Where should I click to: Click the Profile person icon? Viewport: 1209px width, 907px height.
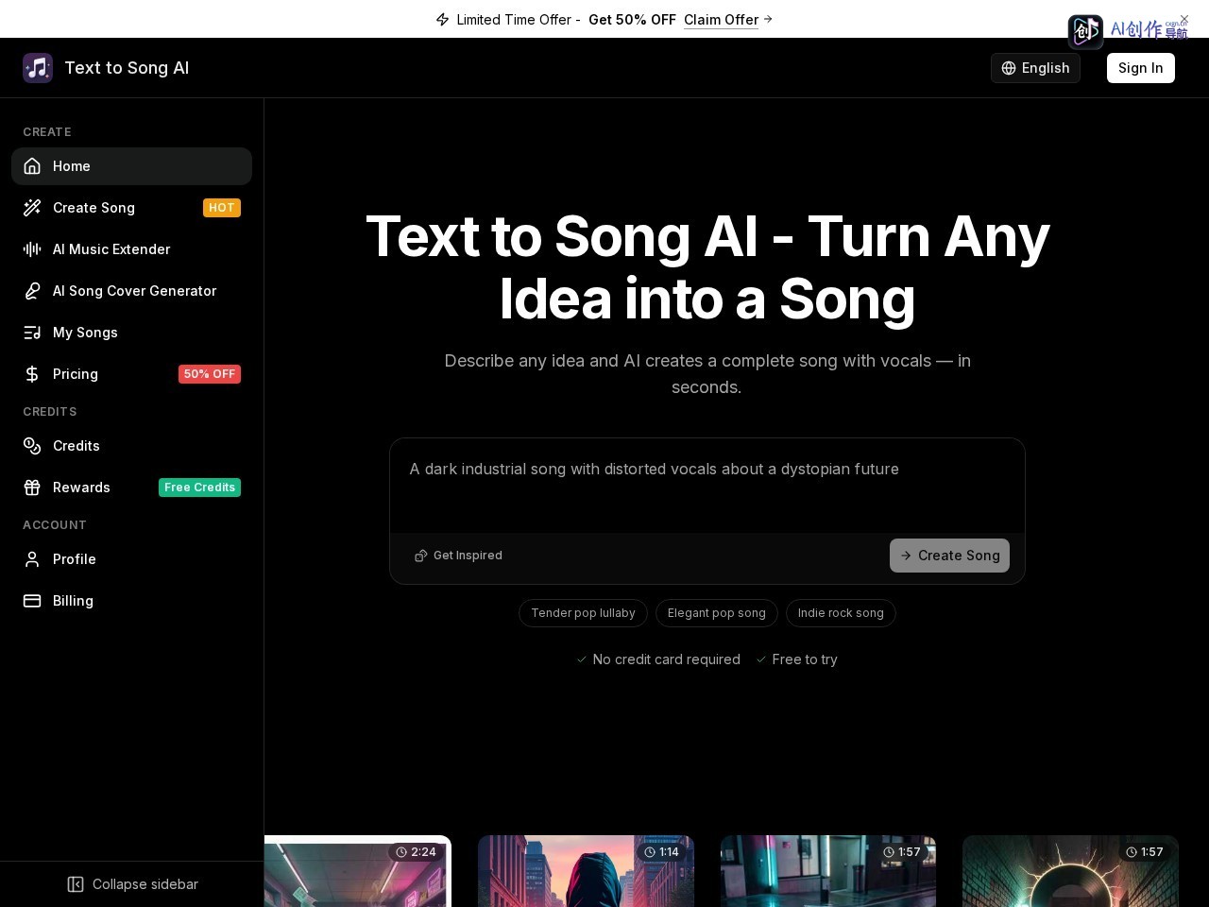(32, 559)
